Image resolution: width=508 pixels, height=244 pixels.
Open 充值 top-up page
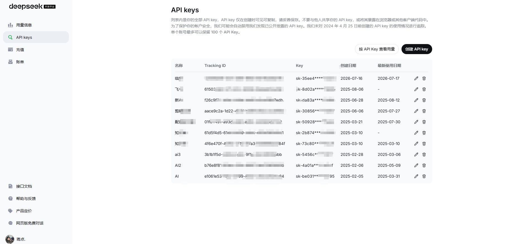click(36, 50)
